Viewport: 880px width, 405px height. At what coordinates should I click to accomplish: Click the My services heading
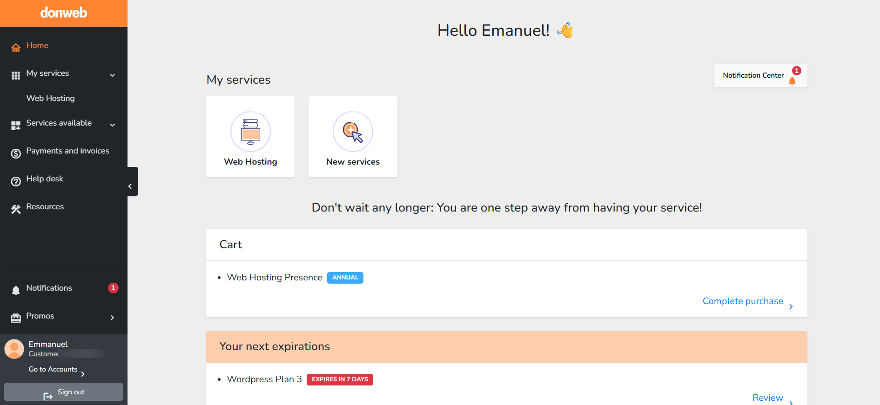(x=238, y=80)
